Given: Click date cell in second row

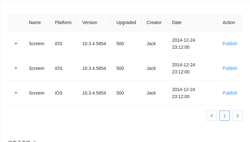Looking at the screenshot, I should point(183,68).
